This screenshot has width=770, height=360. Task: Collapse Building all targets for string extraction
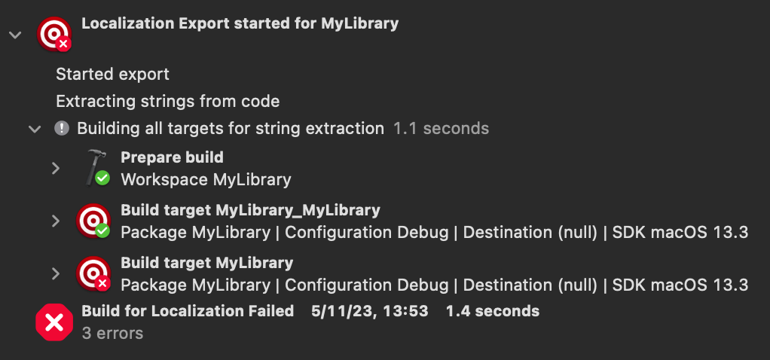point(34,129)
